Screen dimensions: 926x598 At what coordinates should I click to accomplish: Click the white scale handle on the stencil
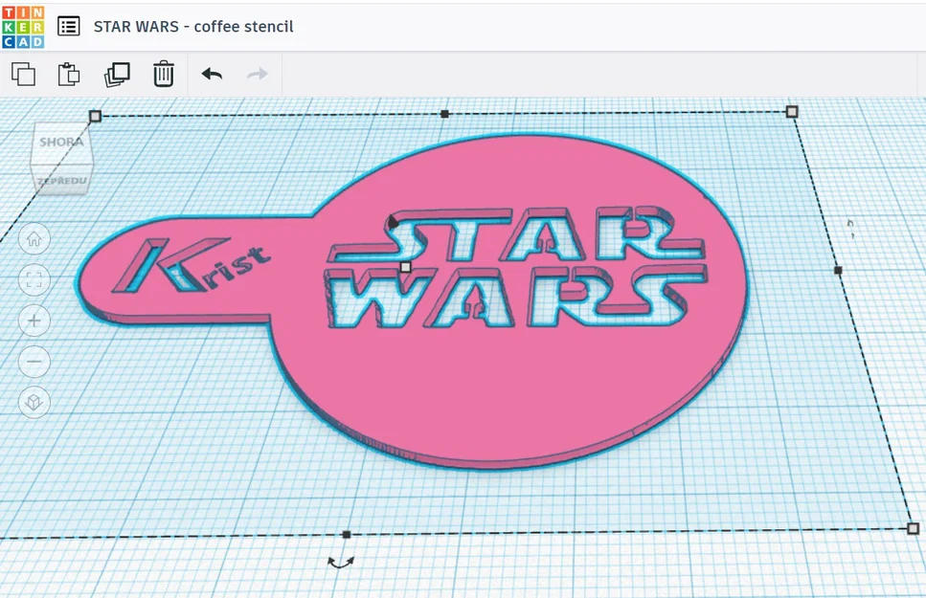(x=406, y=267)
